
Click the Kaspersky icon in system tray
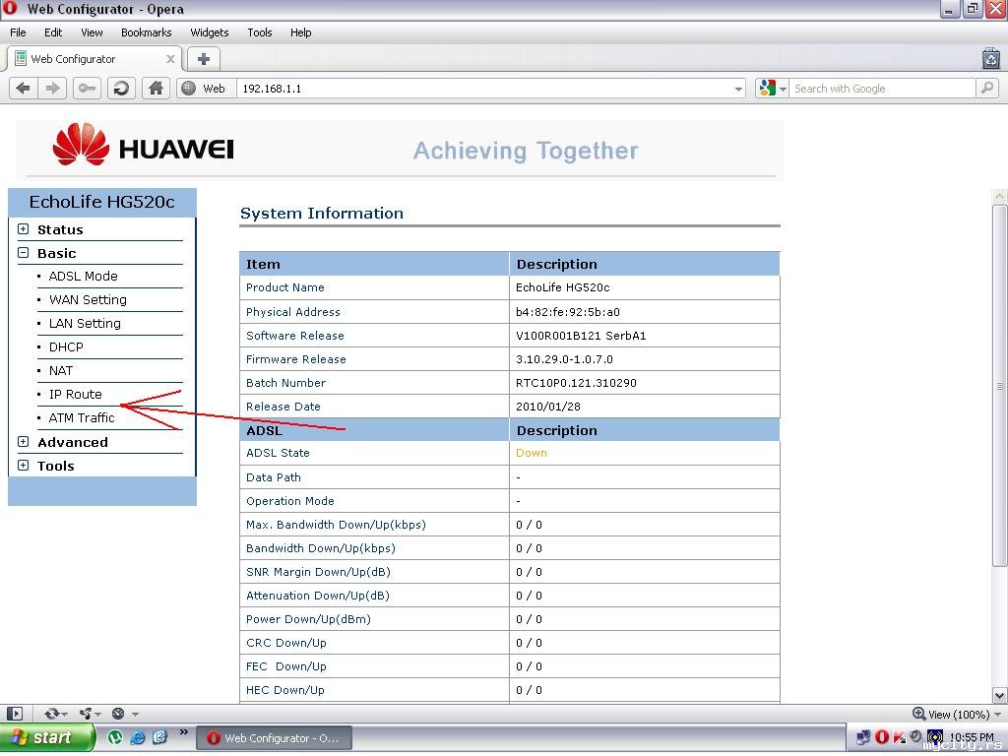(x=900, y=737)
